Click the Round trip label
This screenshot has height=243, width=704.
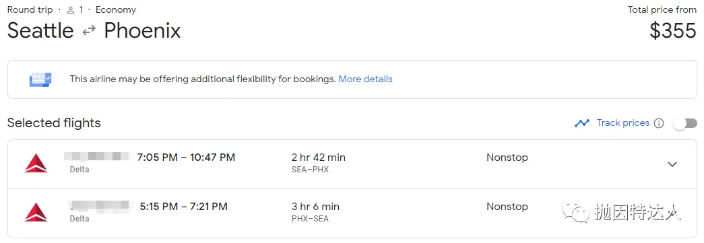click(30, 10)
